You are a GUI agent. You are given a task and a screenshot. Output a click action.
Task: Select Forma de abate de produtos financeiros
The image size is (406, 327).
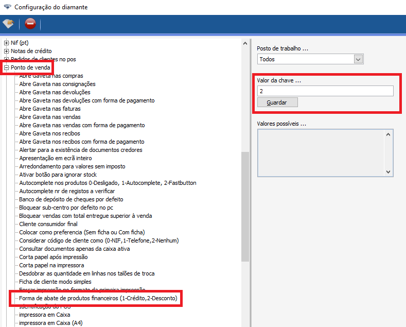point(98,298)
